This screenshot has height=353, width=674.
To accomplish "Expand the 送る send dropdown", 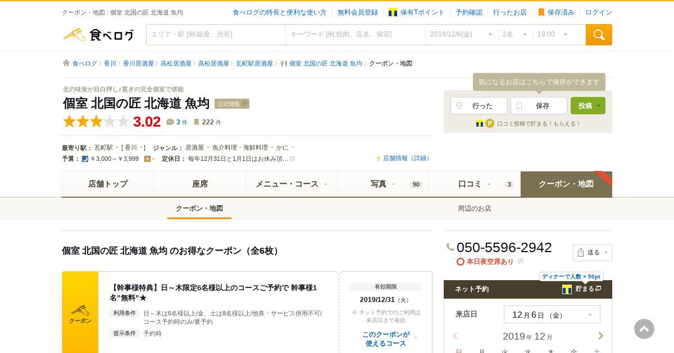I will coord(593,253).
